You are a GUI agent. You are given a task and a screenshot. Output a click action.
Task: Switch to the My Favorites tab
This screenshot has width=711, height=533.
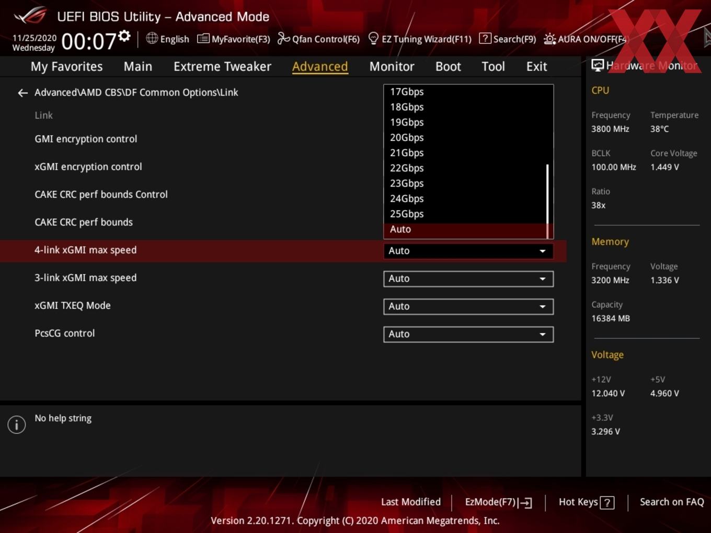(x=66, y=66)
